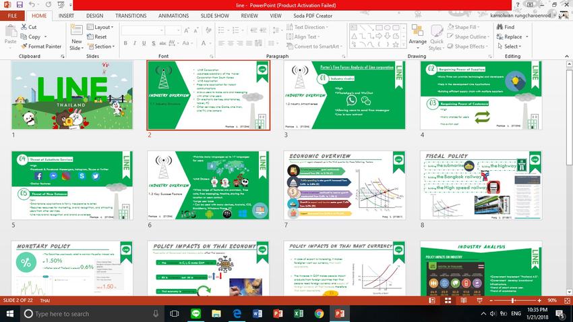Select the LINE Thailand slide 1 thumbnail
This screenshot has width=573, height=322.
(72, 95)
